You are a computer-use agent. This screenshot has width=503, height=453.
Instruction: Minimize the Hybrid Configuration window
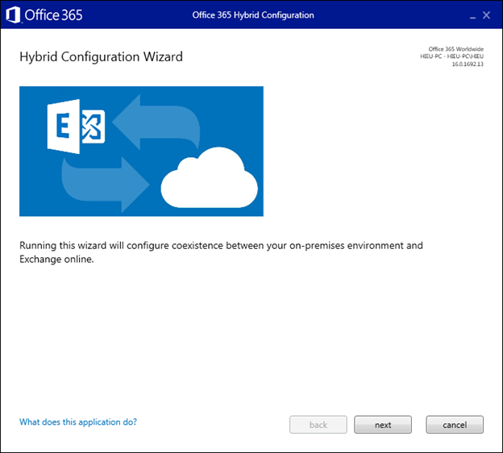point(472,15)
